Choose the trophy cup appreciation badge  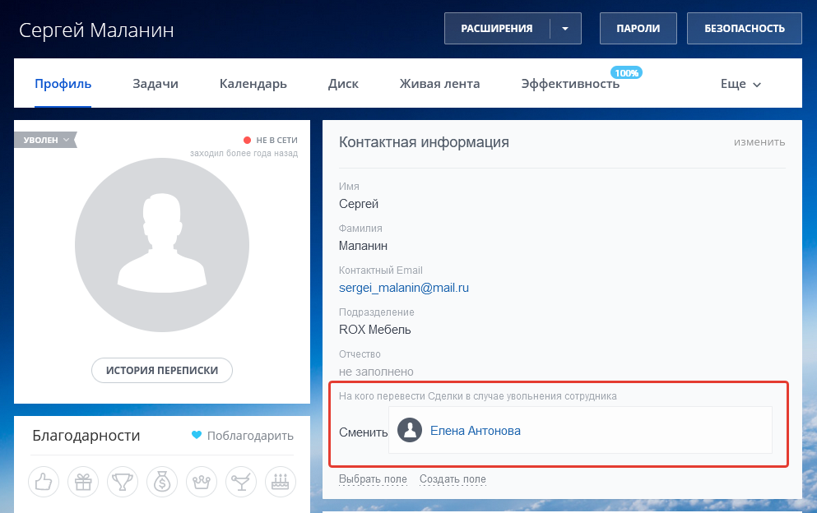tap(122, 482)
